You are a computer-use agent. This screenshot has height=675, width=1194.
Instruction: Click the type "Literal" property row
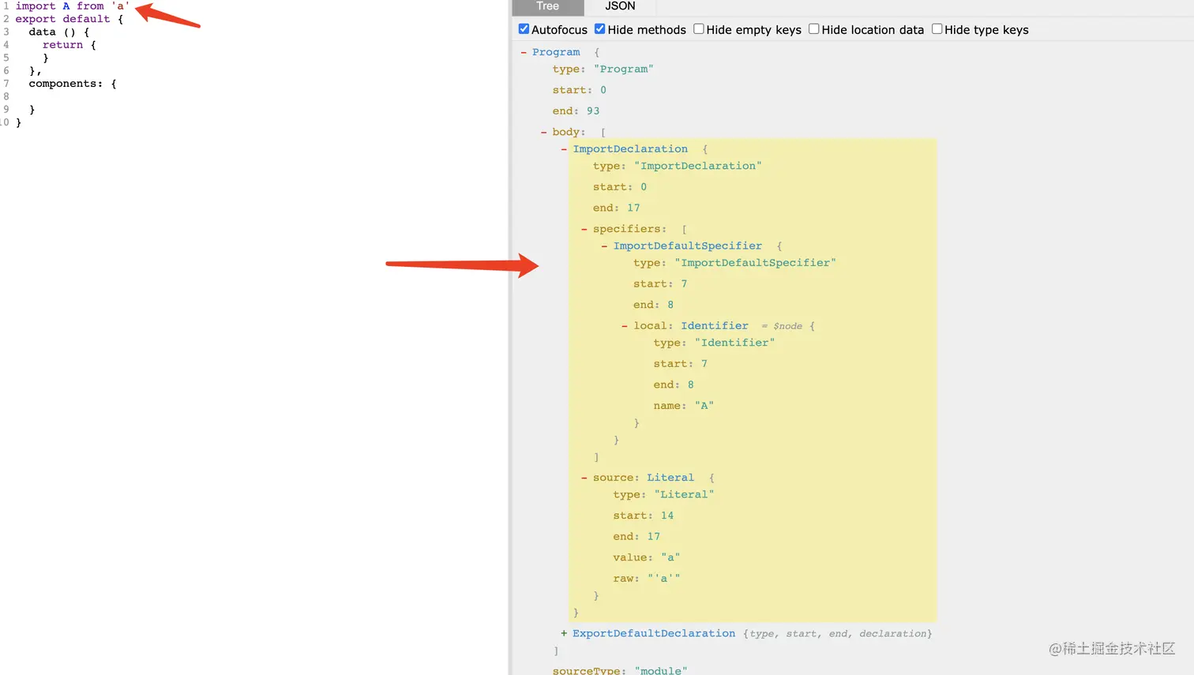pos(664,495)
